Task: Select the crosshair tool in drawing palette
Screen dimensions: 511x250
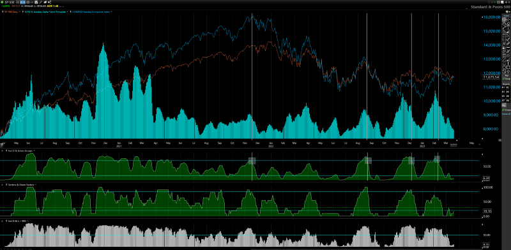Action: tap(508, 20)
